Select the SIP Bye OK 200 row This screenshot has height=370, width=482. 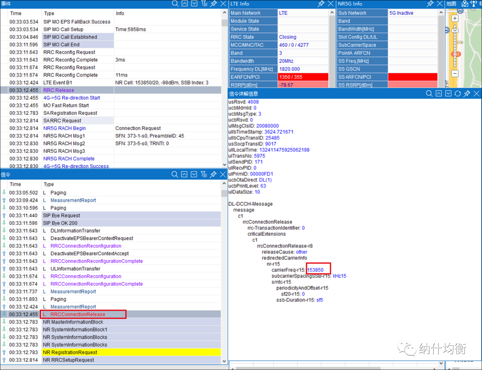[111, 223]
